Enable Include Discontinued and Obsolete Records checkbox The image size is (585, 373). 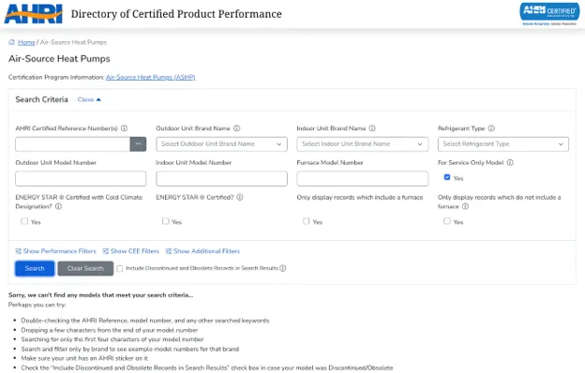tap(120, 269)
